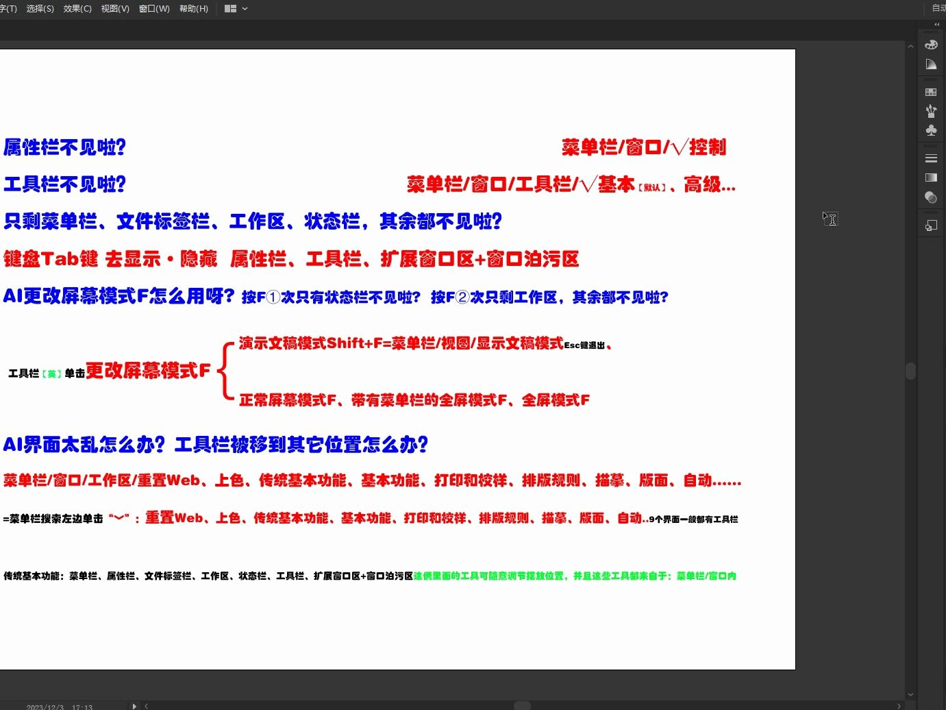Open the Brushes panel icon
This screenshot has width=946, height=710.
click(931, 110)
